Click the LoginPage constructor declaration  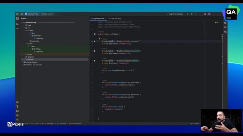coord(118,70)
